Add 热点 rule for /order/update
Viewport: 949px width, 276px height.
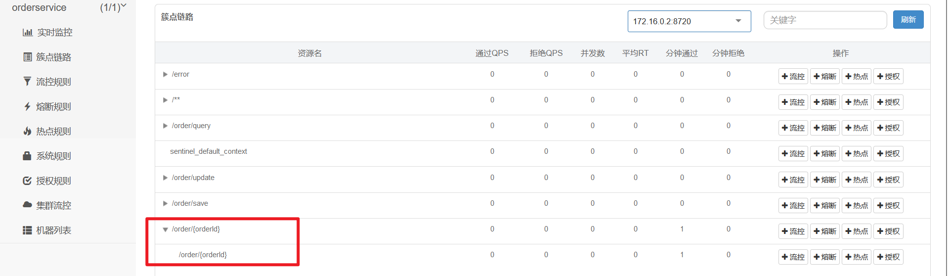tap(857, 180)
